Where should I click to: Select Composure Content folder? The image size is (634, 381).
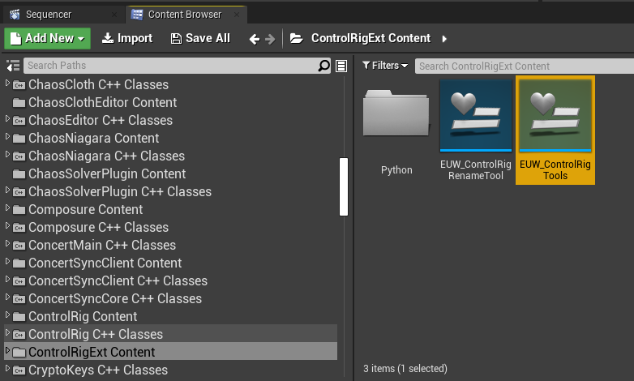pyautogui.click(x=170, y=209)
